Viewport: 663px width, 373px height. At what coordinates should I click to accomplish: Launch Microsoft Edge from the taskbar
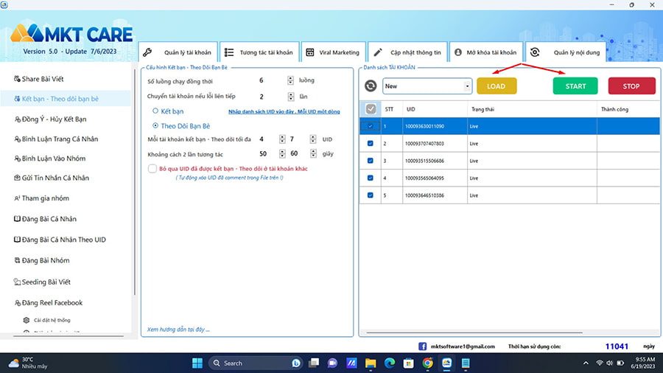(390, 363)
